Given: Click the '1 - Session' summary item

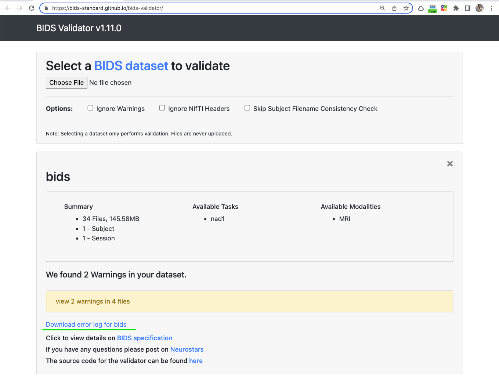Looking at the screenshot, I should (x=99, y=238).
